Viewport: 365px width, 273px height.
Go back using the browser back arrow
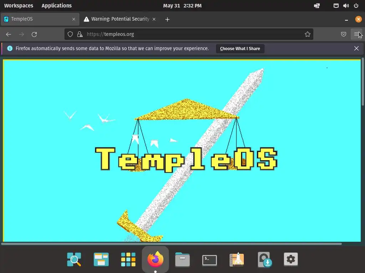[x=9, y=34]
